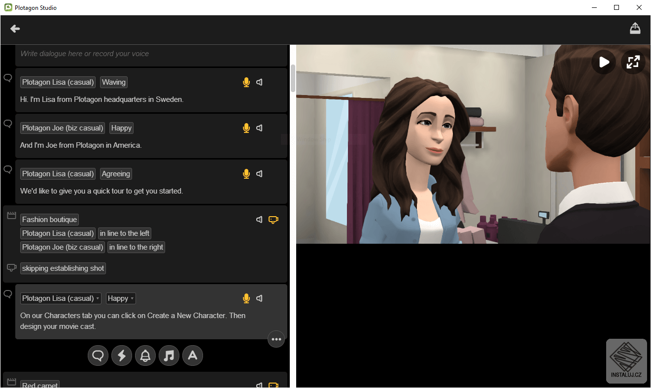This screenshot has width=651, height=388.
Task: Click the microphone on the "Hi. I'm Lisa" line
Action: 246,82
